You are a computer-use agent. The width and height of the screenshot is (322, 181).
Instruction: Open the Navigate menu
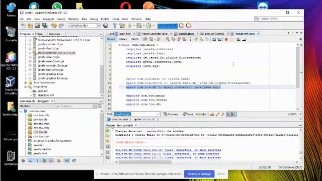[x=49, y=19]
